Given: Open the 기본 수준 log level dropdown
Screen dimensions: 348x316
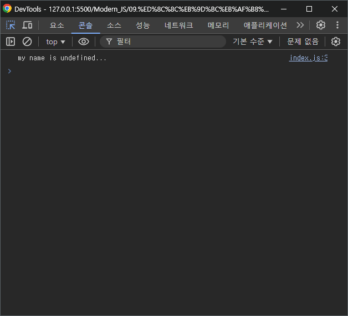Looking at the screenshot, I should [252, 42].
